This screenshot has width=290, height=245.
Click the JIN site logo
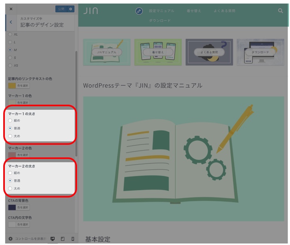pos(90,11)
